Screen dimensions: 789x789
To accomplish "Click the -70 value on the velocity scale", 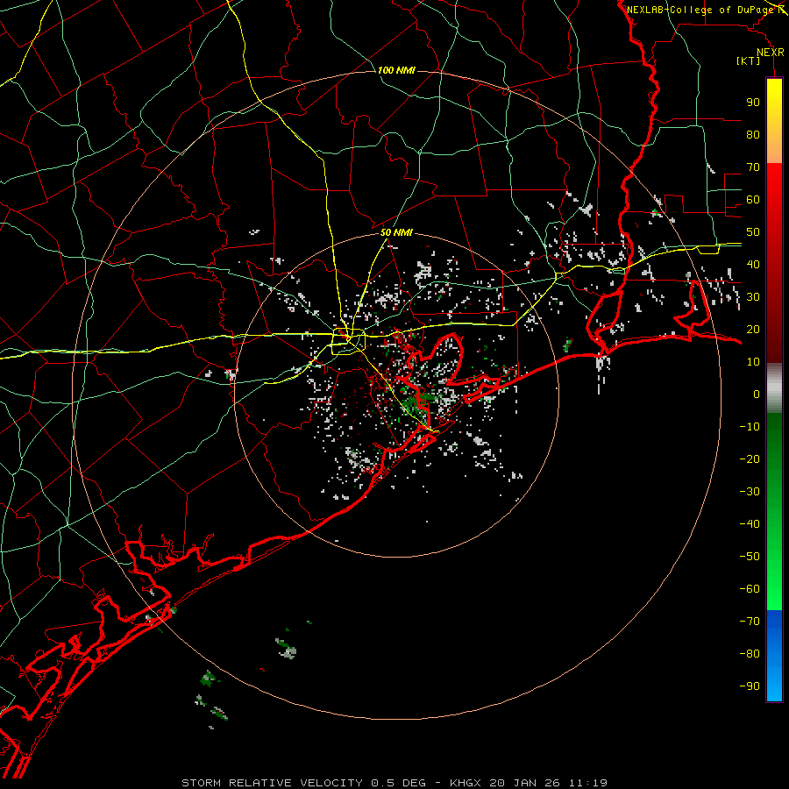I will (750, 622).
